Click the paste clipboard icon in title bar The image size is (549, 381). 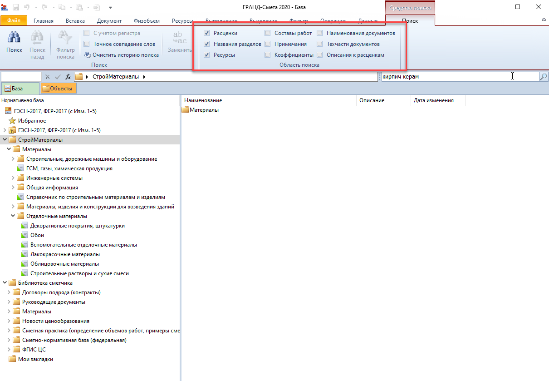pyautogui.click(x=79, y=7)
